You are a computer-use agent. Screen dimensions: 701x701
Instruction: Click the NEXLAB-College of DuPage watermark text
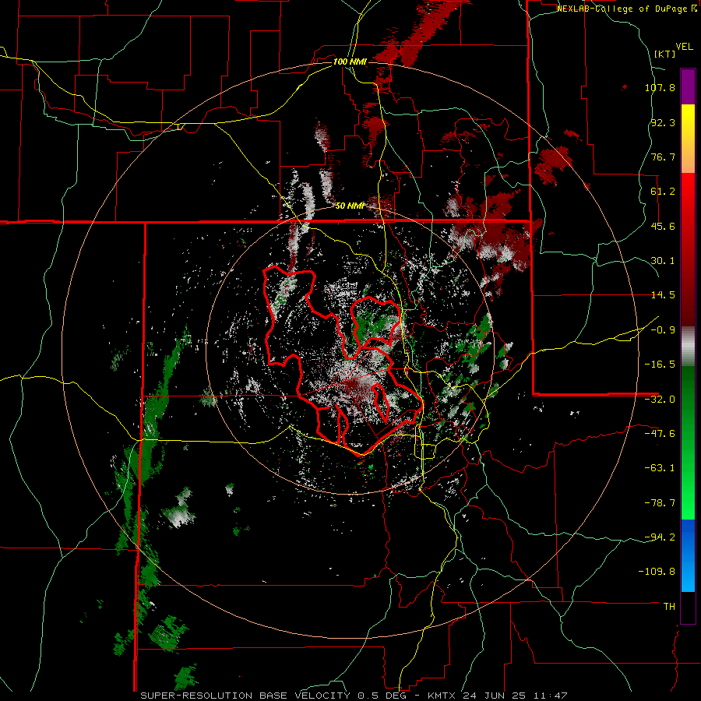point(627,9)
